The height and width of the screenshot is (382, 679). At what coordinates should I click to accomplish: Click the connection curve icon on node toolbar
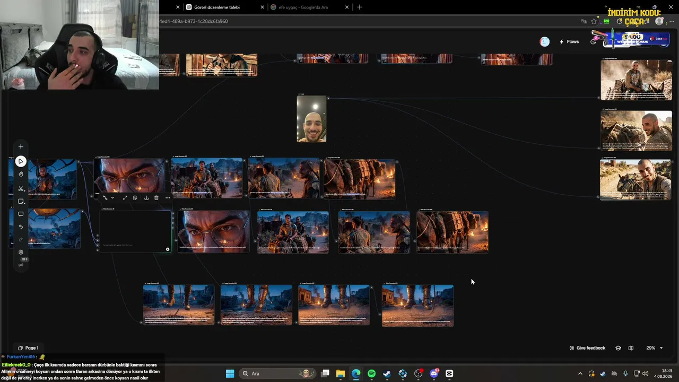tap(105, 198)
